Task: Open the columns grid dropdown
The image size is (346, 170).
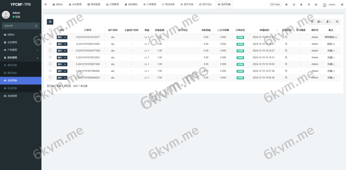Action: point(319,22)
